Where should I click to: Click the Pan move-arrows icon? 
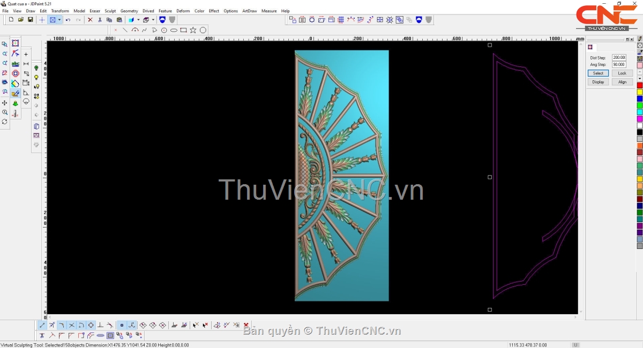(5, 103)
